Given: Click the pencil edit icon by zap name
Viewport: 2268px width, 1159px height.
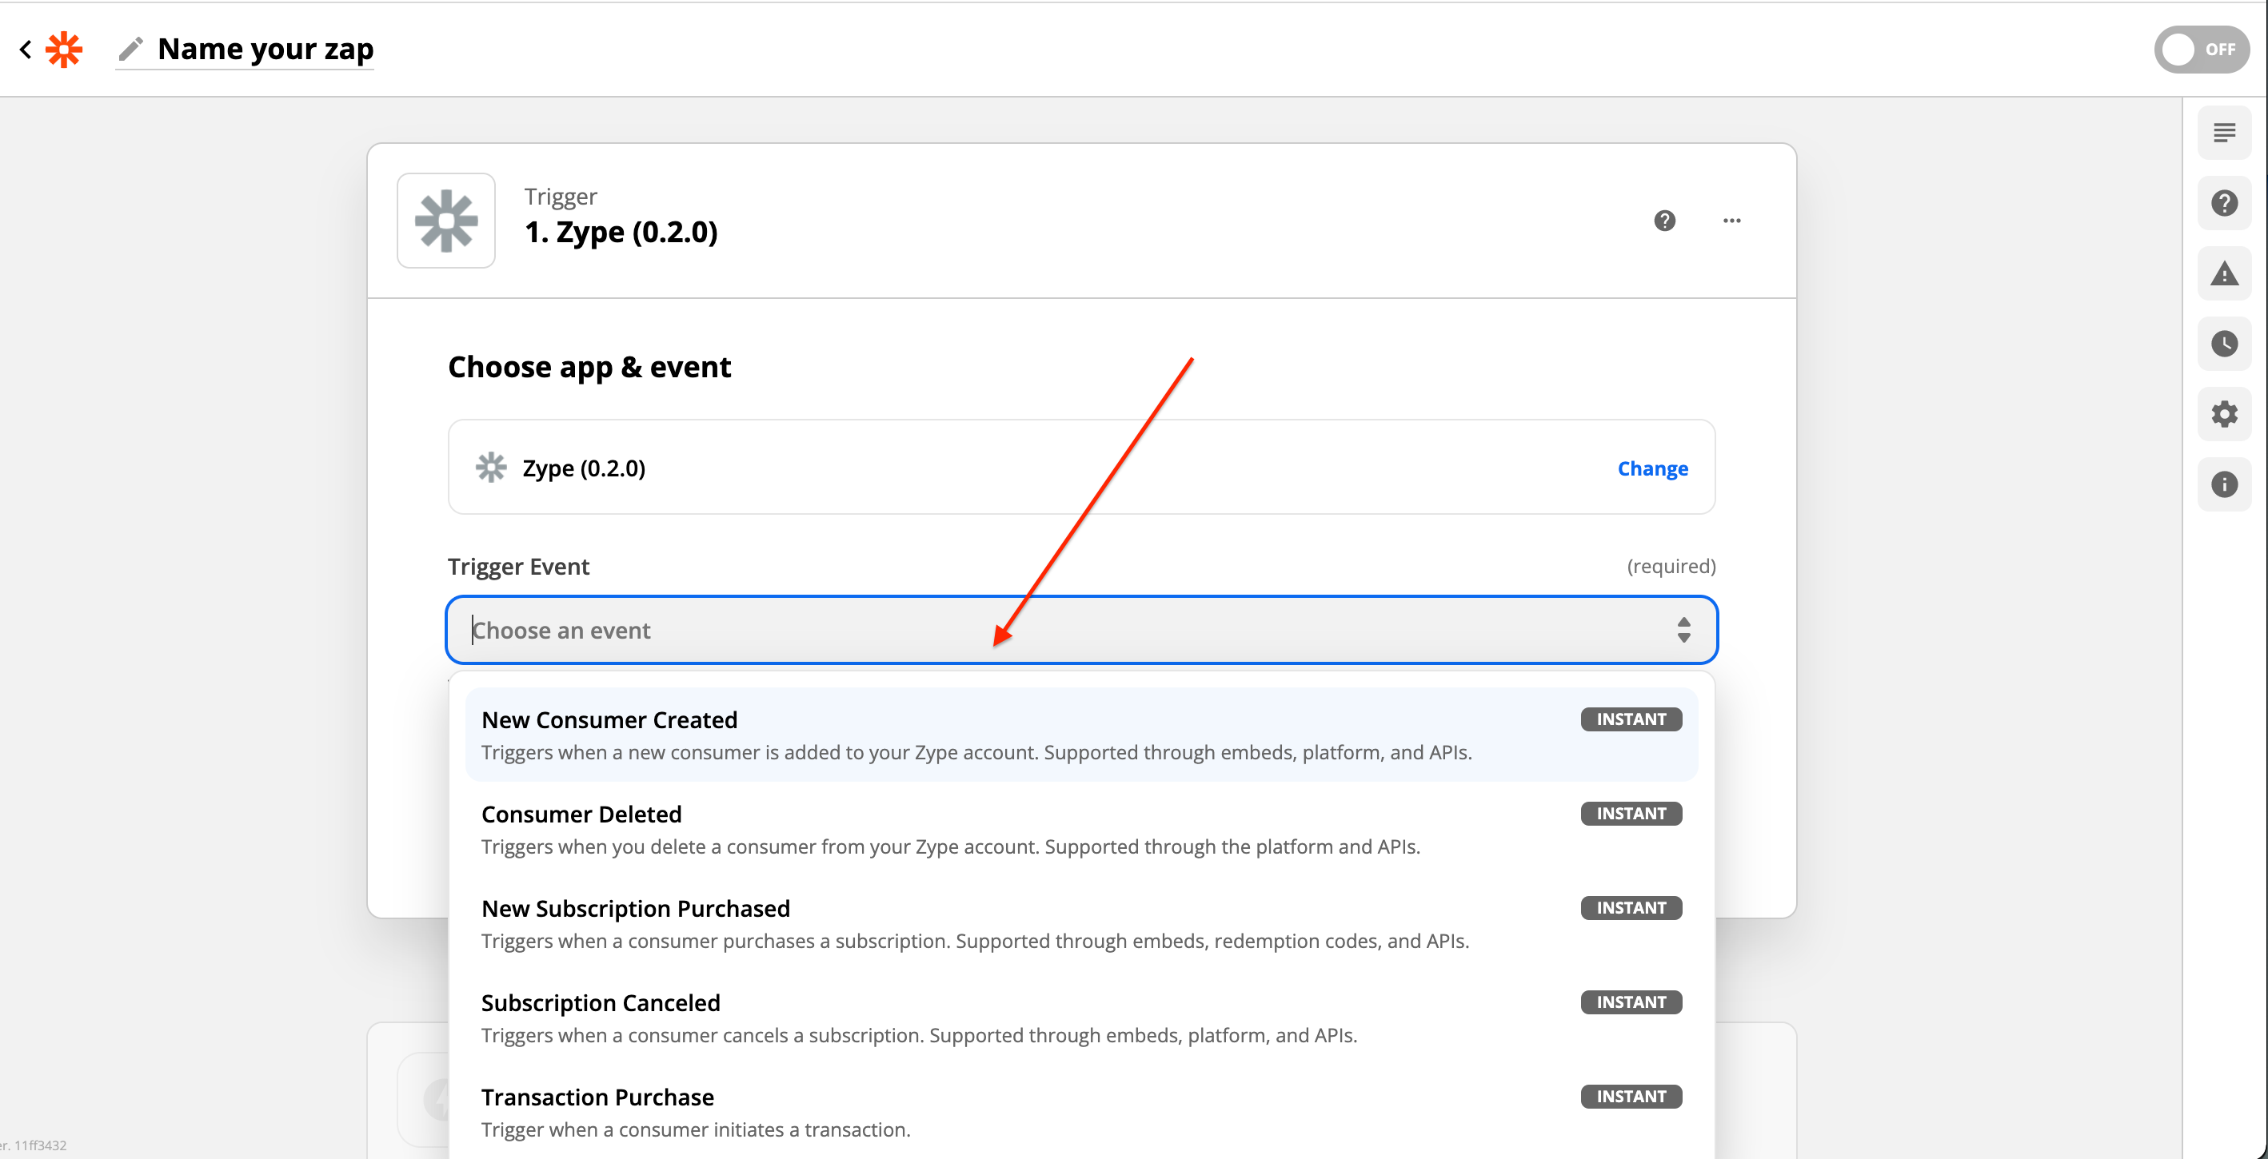Looking at the screenshot, I should (131, 50).
